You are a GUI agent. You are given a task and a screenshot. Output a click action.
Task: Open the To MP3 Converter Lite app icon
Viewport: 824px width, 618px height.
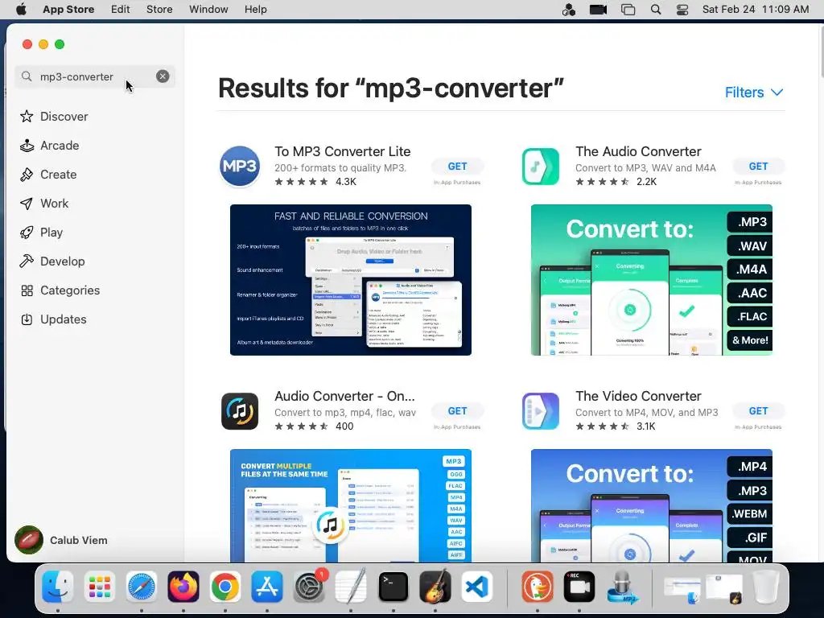click(x=240, y=167)
